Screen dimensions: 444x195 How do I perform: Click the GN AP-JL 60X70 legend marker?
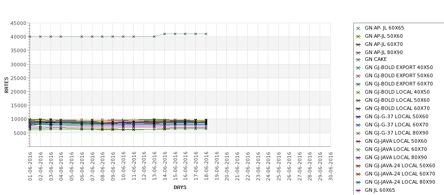click(358, 45)
